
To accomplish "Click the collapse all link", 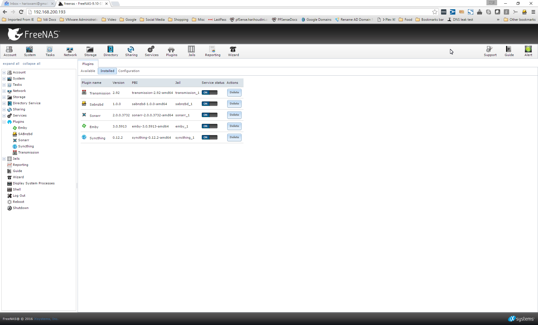I will pyautogui.click(x=31, y=64).
